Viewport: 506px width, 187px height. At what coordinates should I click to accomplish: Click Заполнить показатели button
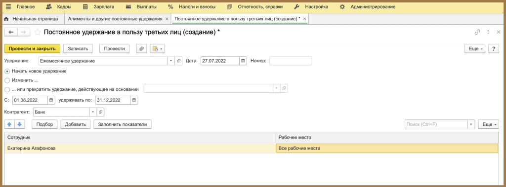(123, 124)
